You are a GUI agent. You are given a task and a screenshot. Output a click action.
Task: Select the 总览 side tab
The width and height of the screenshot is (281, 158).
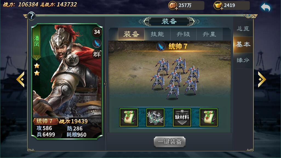(x=243, y=28)
